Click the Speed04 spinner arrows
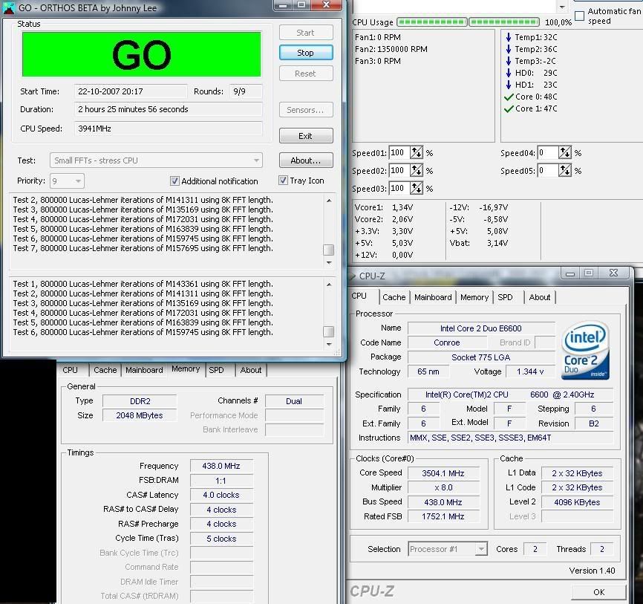 (565, 152)
